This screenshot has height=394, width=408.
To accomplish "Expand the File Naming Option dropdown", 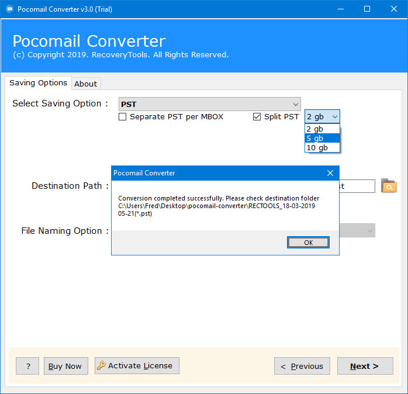I will pos(357,230).
